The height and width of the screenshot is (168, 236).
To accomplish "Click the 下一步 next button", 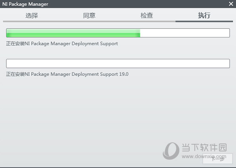I will 218,159.
